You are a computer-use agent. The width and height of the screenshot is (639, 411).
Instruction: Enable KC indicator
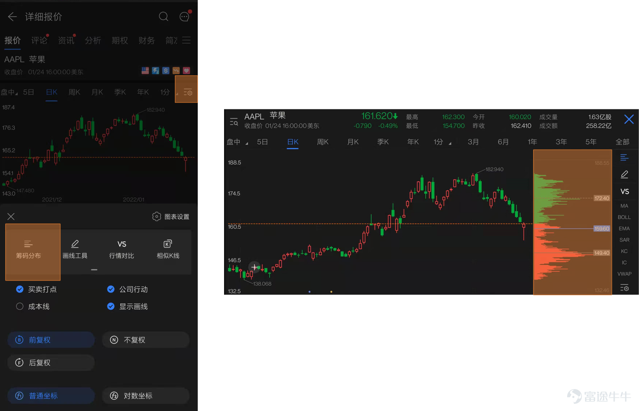(624, 251)
